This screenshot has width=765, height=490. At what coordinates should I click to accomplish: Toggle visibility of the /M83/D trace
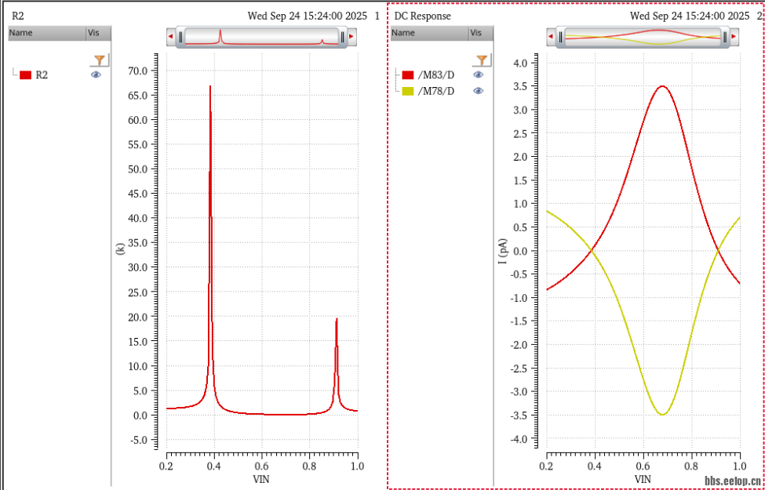[x=479, y=74]
